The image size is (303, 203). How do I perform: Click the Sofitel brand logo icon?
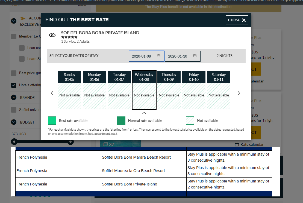point(52,35)
